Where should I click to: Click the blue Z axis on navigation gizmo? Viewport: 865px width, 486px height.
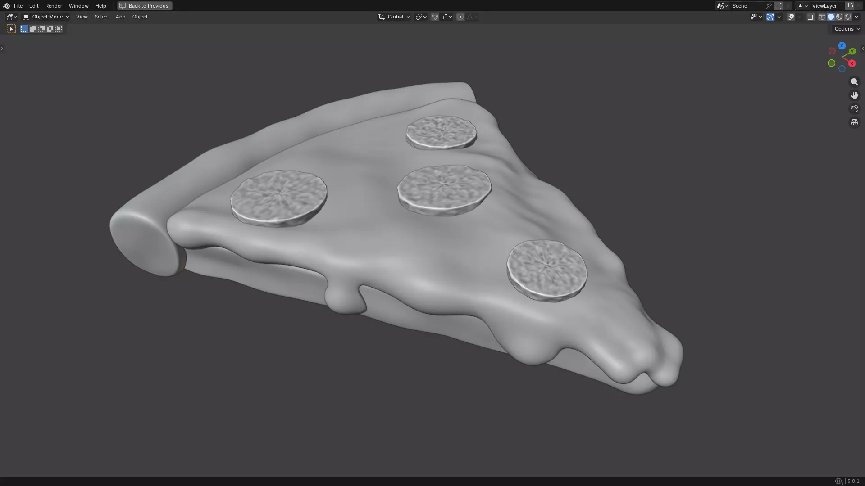[842, 45]
